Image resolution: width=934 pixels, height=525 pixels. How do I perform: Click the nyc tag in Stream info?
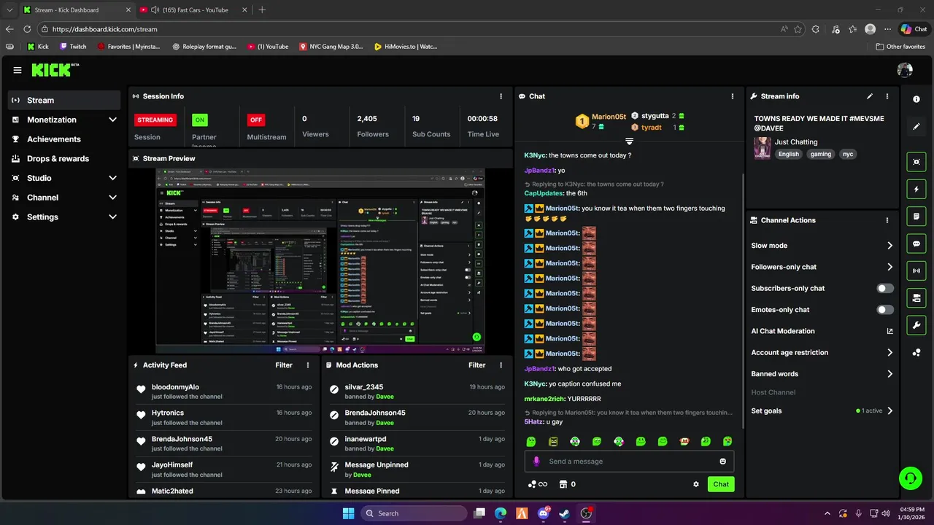(x=847, y=155)
